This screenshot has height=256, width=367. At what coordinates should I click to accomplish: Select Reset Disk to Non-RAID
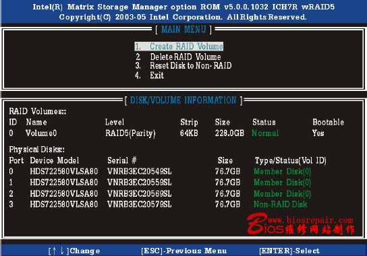pos(183,66)
